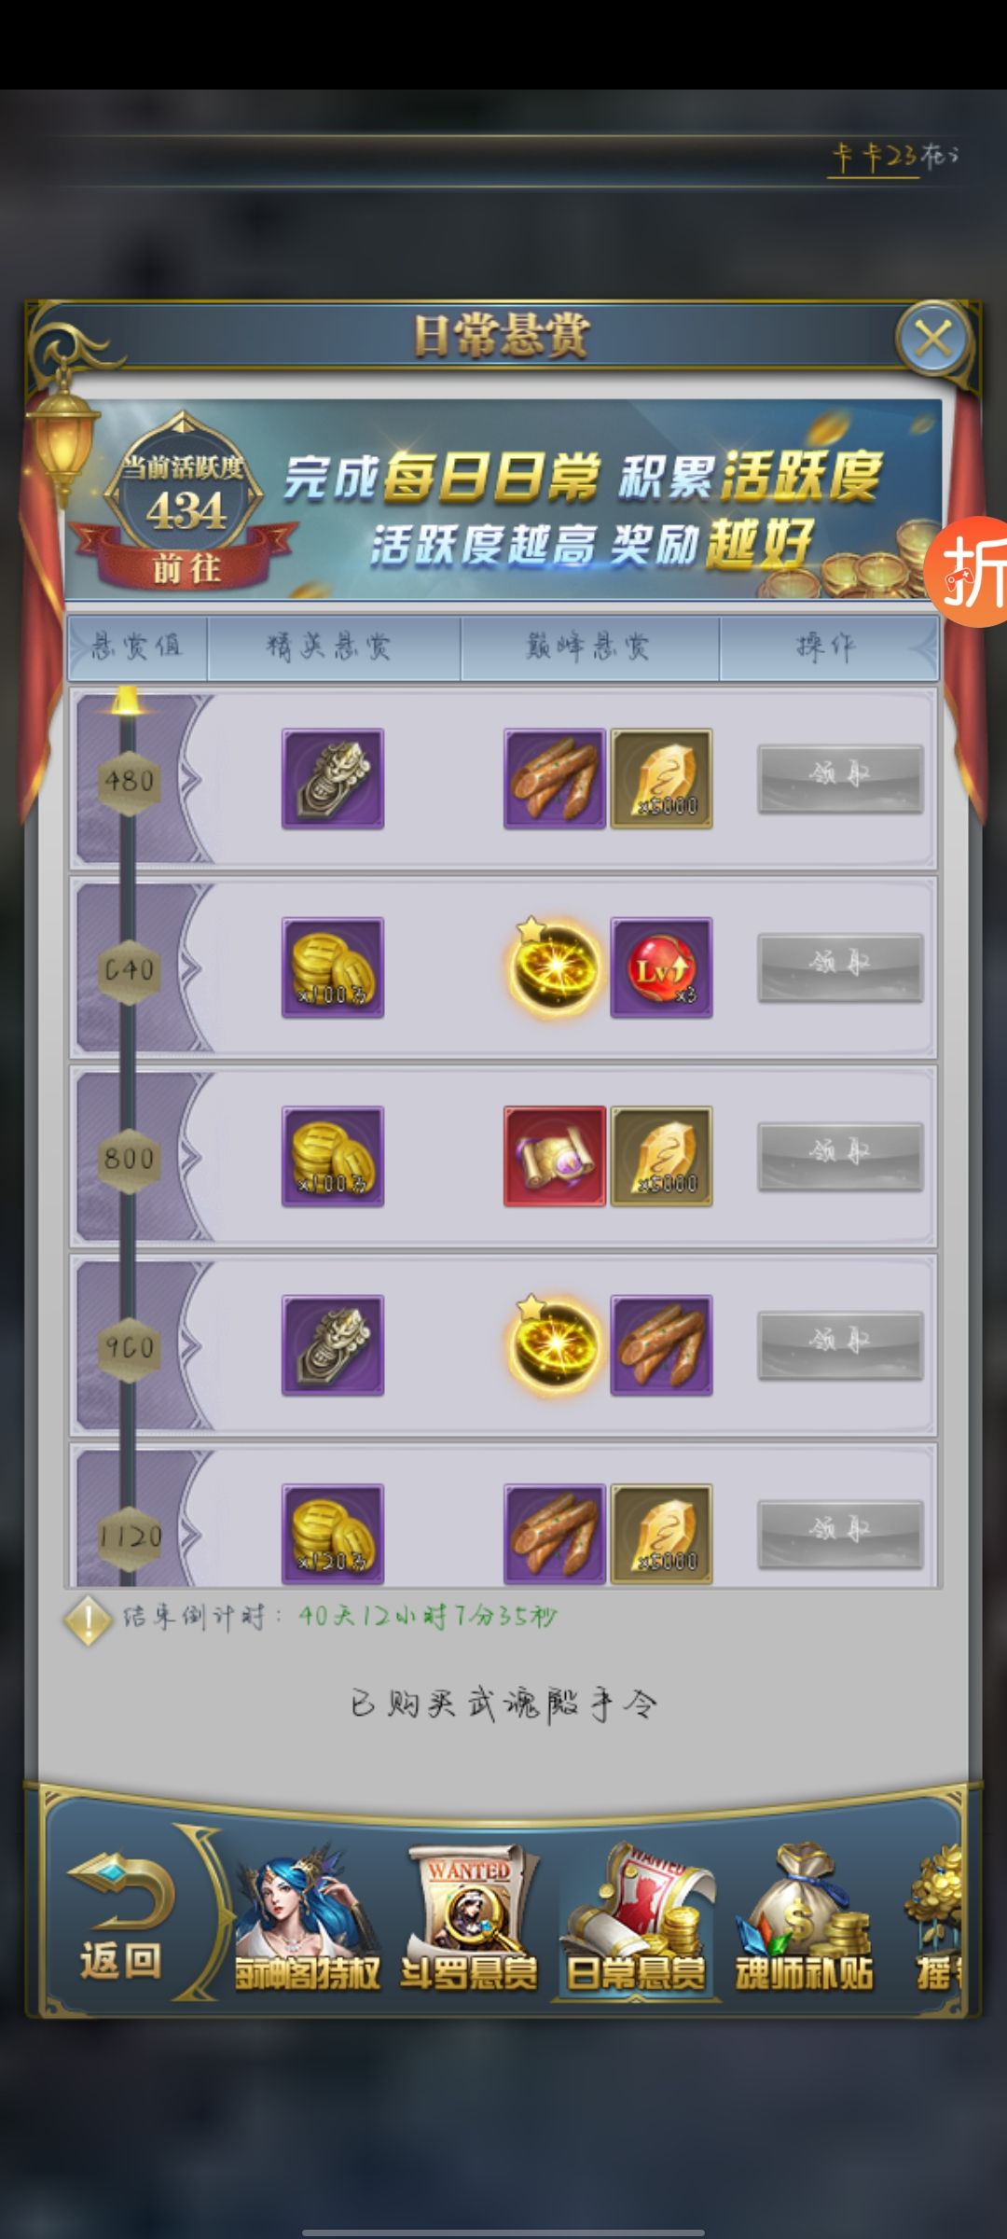1007x2239 pixels.
Task: Tap the armor piece icon in 480 row
Action: (333, 779)
